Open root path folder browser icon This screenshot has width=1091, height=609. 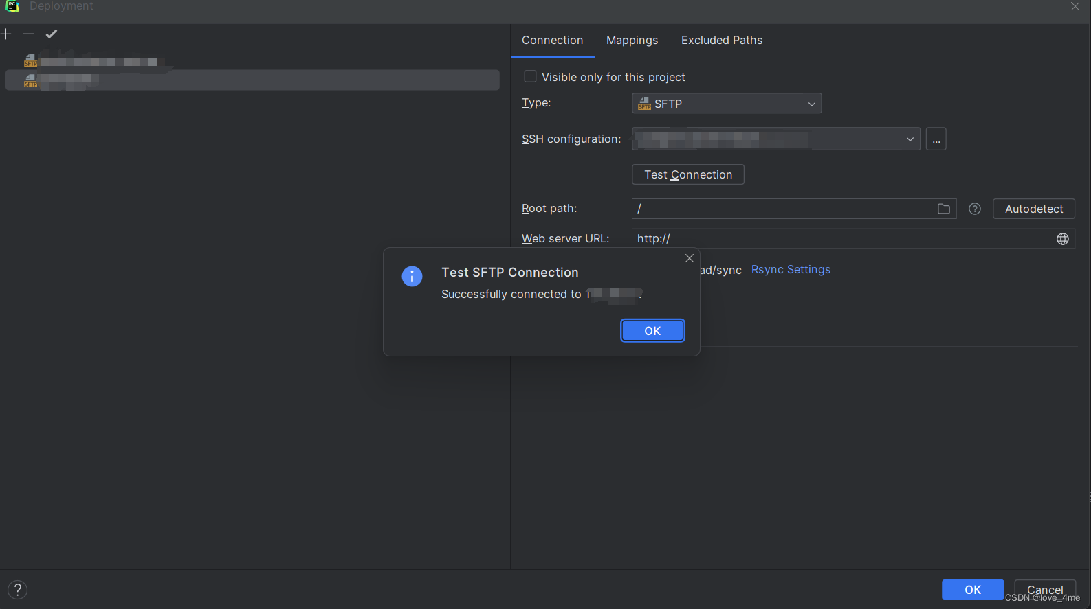[944, 209]
